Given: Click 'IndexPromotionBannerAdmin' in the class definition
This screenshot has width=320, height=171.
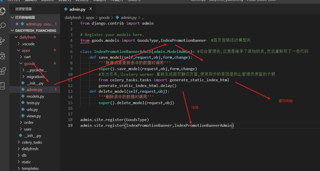Looking at the screenshot, I should click(x=123, y=52).
